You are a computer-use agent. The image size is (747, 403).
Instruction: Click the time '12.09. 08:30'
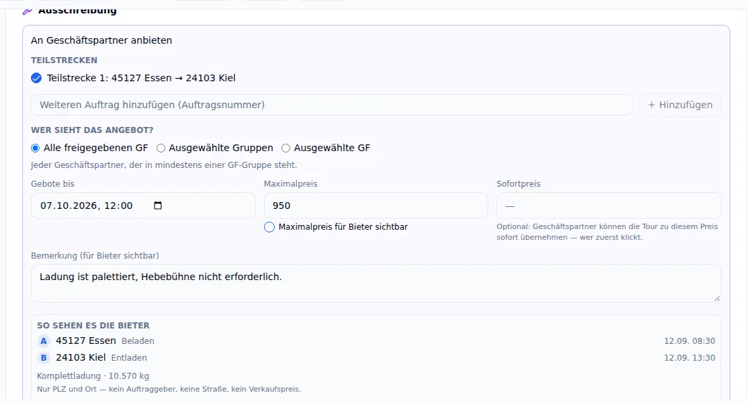click(x=689, y=341)
